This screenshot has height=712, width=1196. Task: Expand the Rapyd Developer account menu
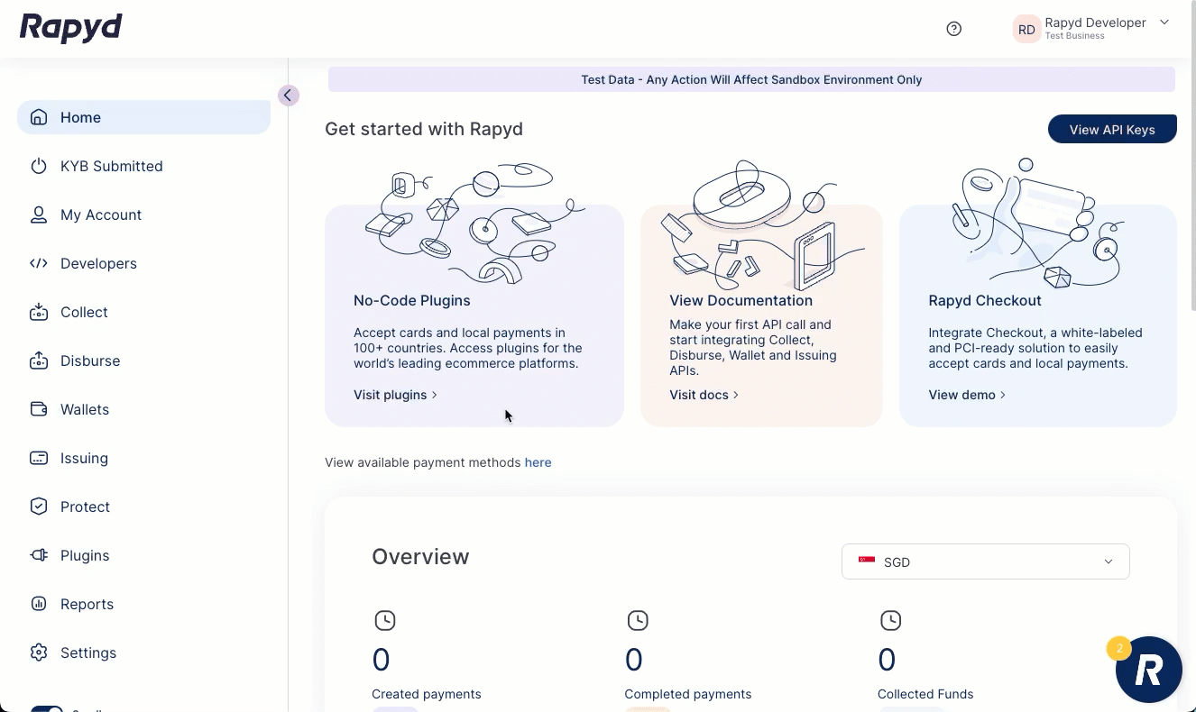tap(1164, 23)
